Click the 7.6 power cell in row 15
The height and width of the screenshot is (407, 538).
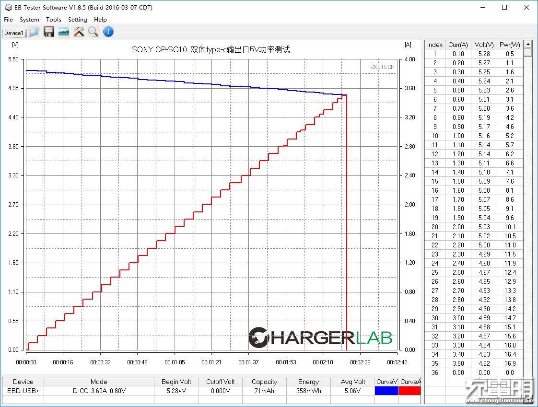click(x=510, y=181)
